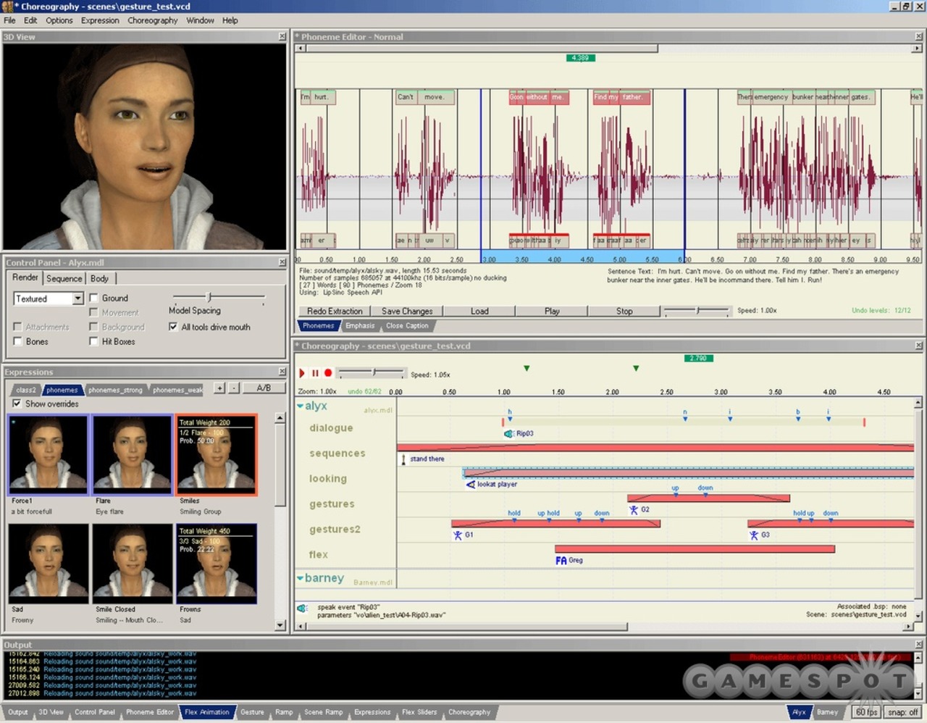Open the Choreography menu

click(152, 20)
